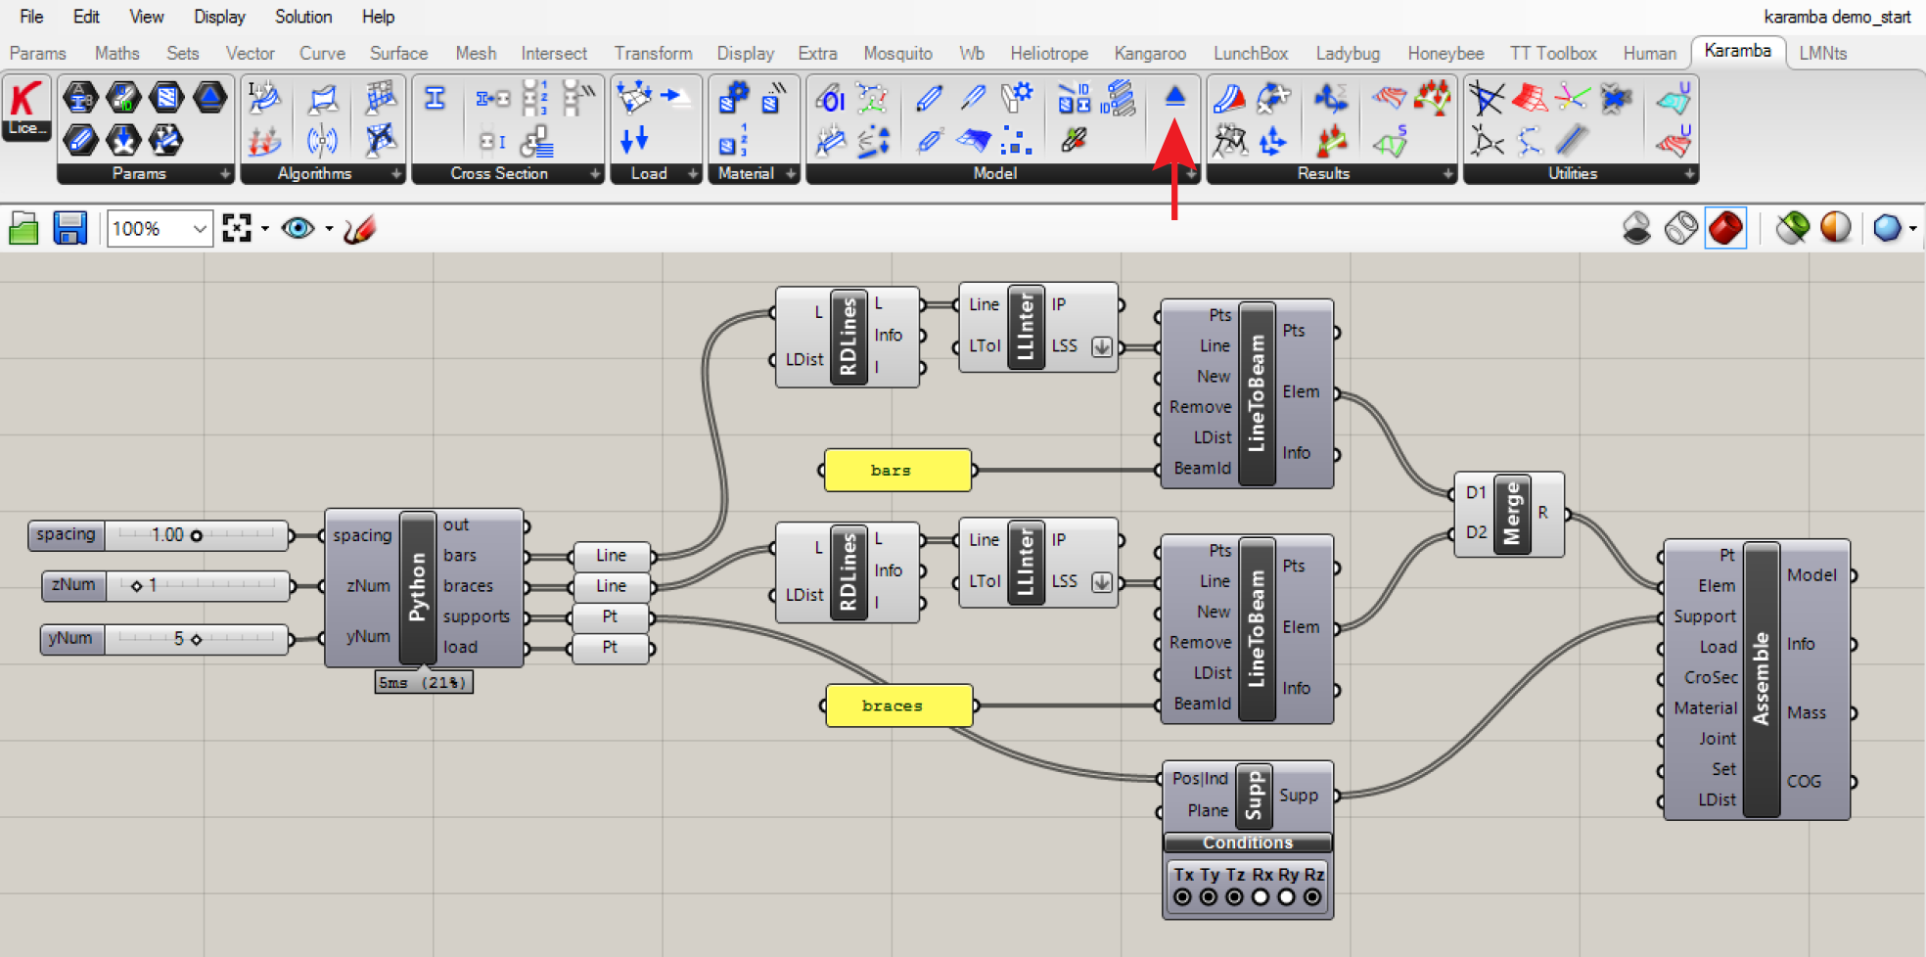Switch to the Ladybug tab
This screenshot has width=1926, height=957.
coord(1348,54)
